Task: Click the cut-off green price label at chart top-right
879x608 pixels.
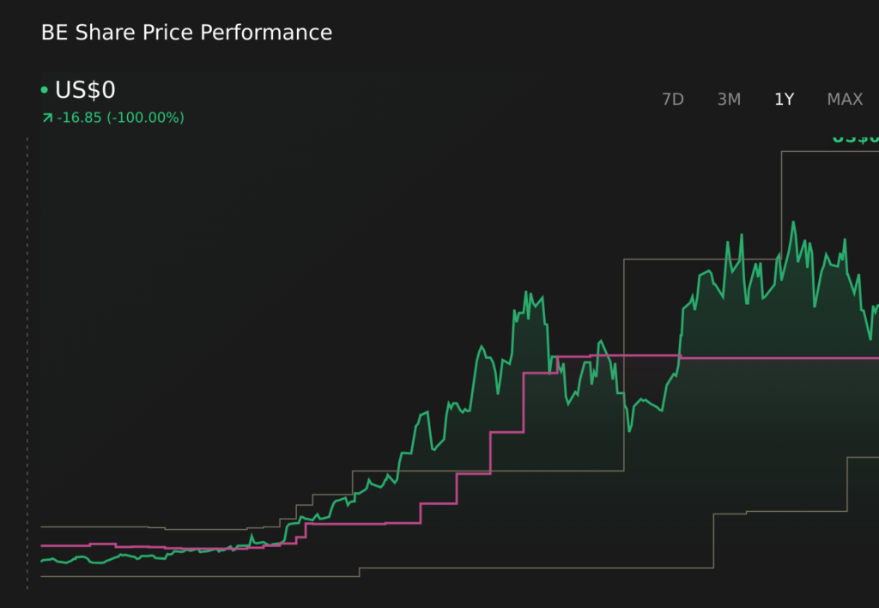Action: [855, 138]
